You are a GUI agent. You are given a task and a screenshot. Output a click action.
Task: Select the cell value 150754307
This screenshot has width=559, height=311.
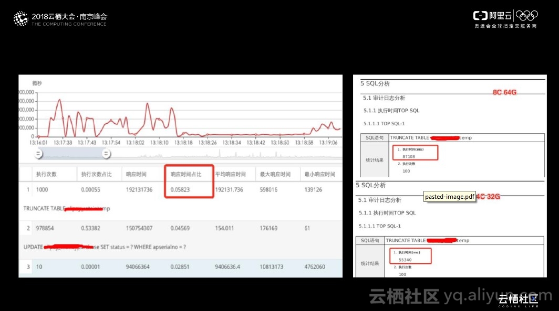click(139, 228)
